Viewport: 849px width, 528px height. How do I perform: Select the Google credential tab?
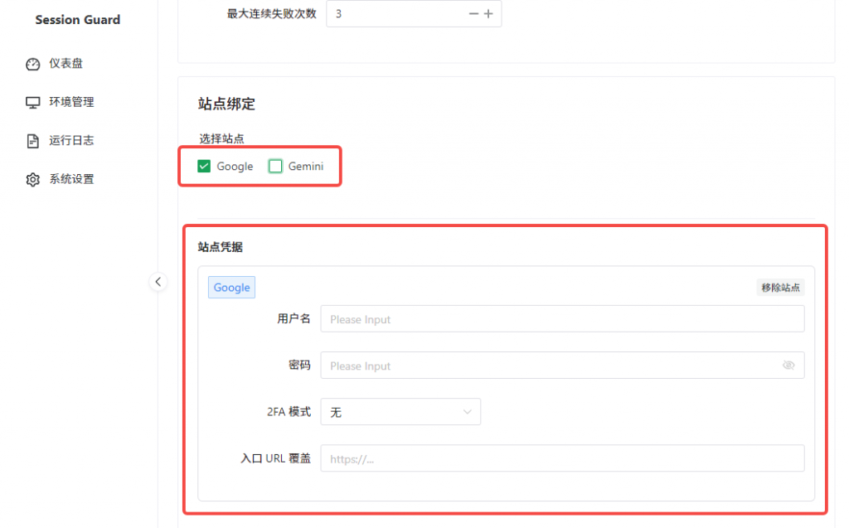click(231, 288)
